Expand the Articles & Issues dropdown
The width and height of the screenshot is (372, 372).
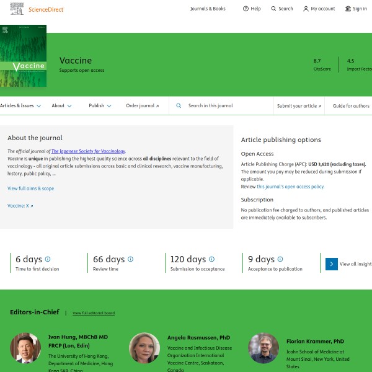[38, 106]
